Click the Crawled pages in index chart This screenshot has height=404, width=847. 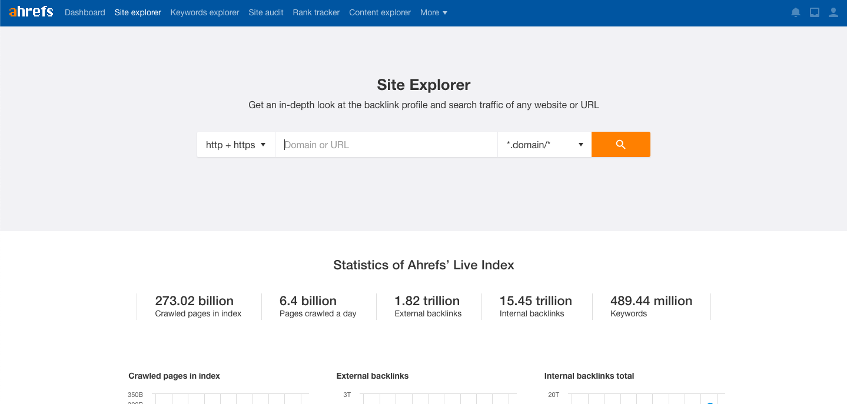click(x=230, y=397)
